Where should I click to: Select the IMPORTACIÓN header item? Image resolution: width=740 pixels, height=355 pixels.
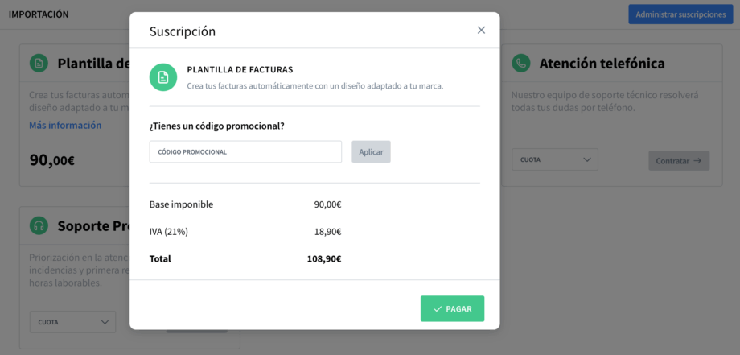39,14
